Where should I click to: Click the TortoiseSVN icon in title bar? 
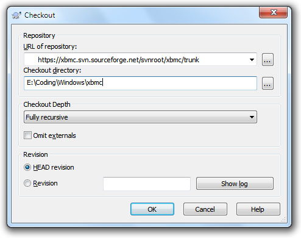pos(16,15)
